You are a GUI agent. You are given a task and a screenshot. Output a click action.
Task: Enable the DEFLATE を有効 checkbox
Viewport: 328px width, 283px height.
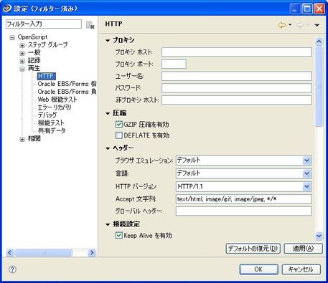click(x=118, y=135)
